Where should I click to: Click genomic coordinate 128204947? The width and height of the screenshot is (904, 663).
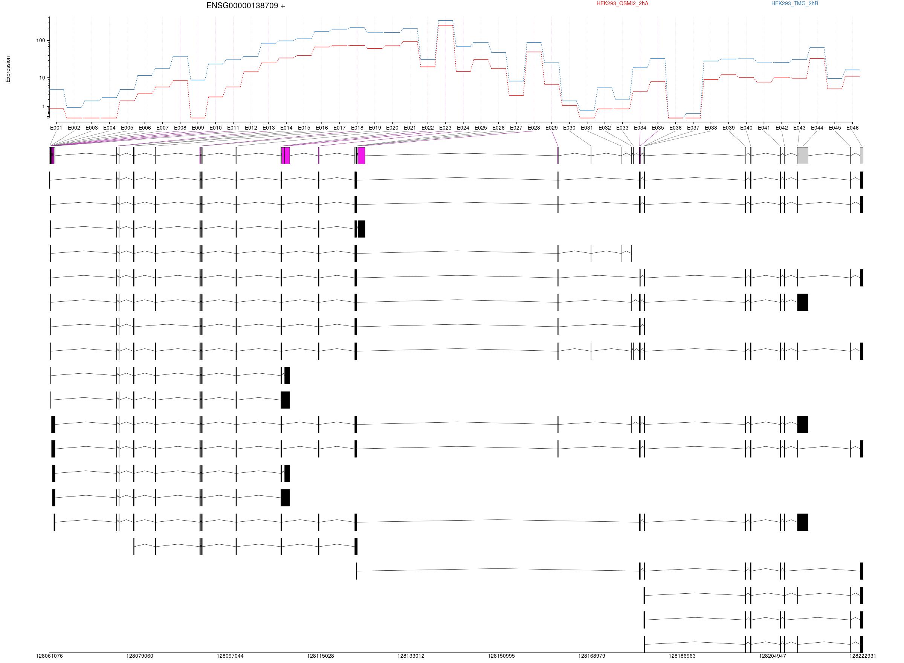pos(773,656)
